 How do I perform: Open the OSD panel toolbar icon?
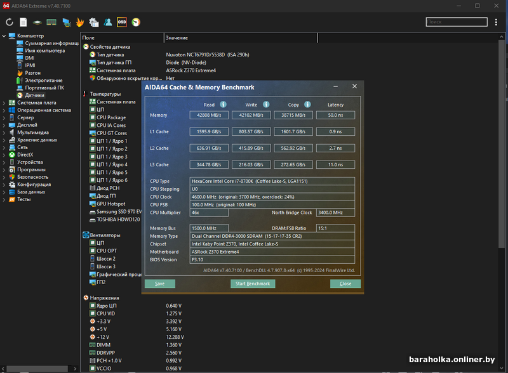point(122,22)
